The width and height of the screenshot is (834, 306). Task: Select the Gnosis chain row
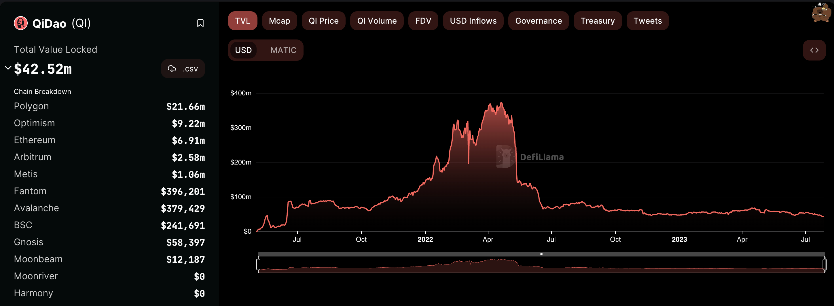pos(109,242)
